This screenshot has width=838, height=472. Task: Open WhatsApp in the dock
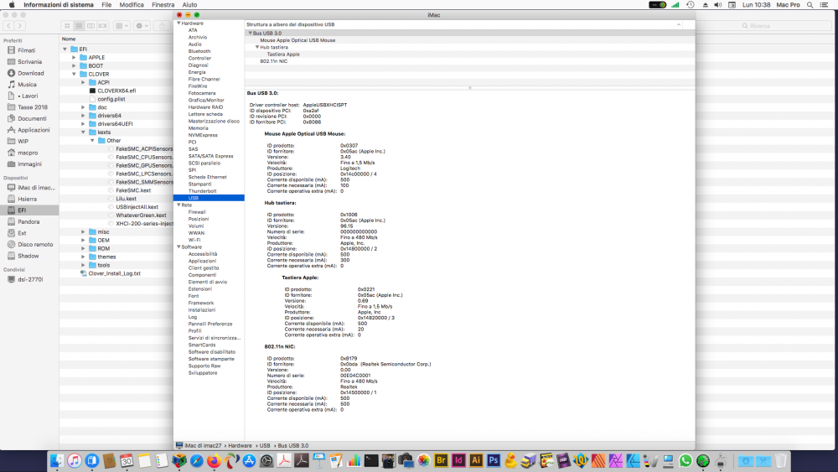click(685, 461)
